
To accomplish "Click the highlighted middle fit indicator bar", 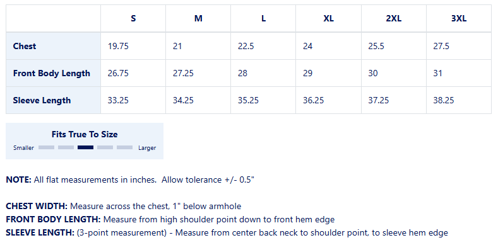I will [x=85, y=147].
